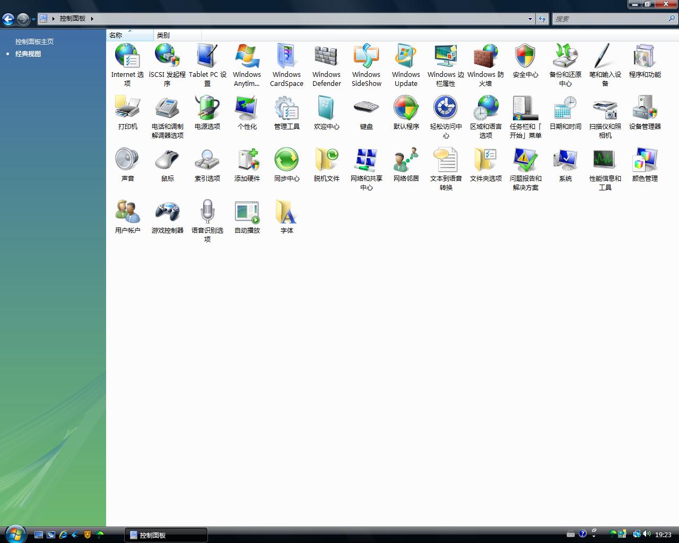
Task: Select the 游戏控制器 gamepad icon
Action: pos(167,212)
